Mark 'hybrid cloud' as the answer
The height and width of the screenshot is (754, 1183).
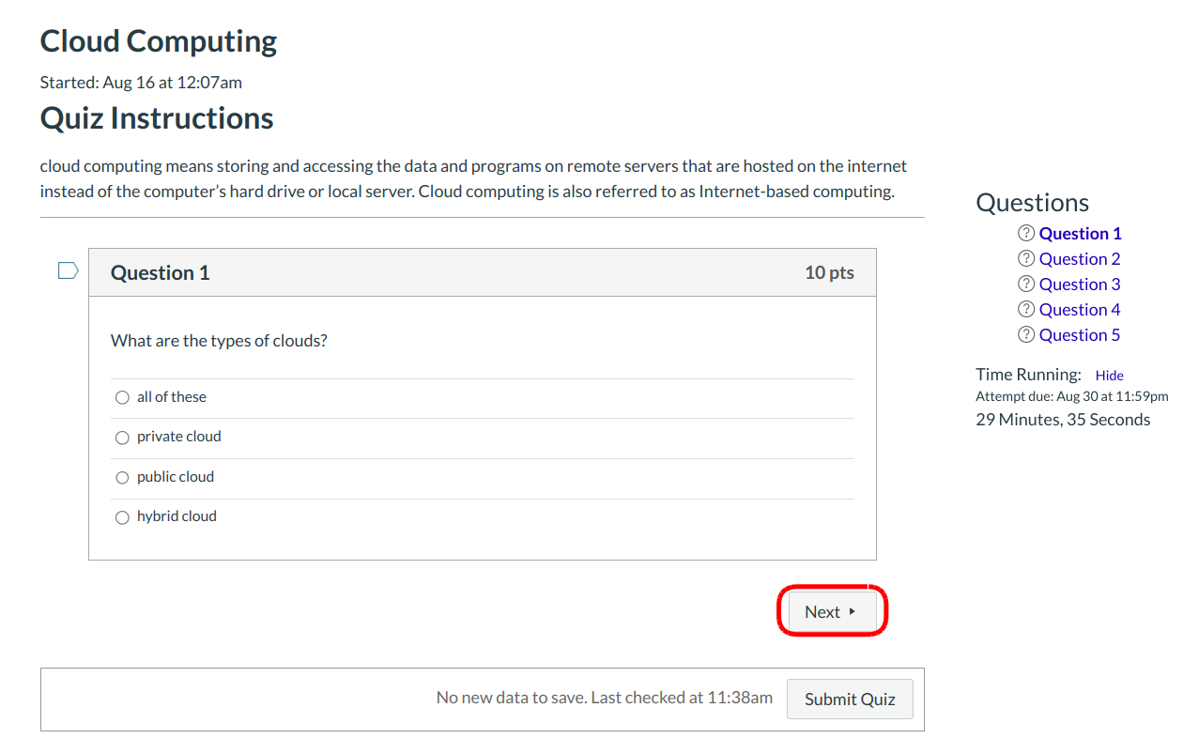click(122, 517)
